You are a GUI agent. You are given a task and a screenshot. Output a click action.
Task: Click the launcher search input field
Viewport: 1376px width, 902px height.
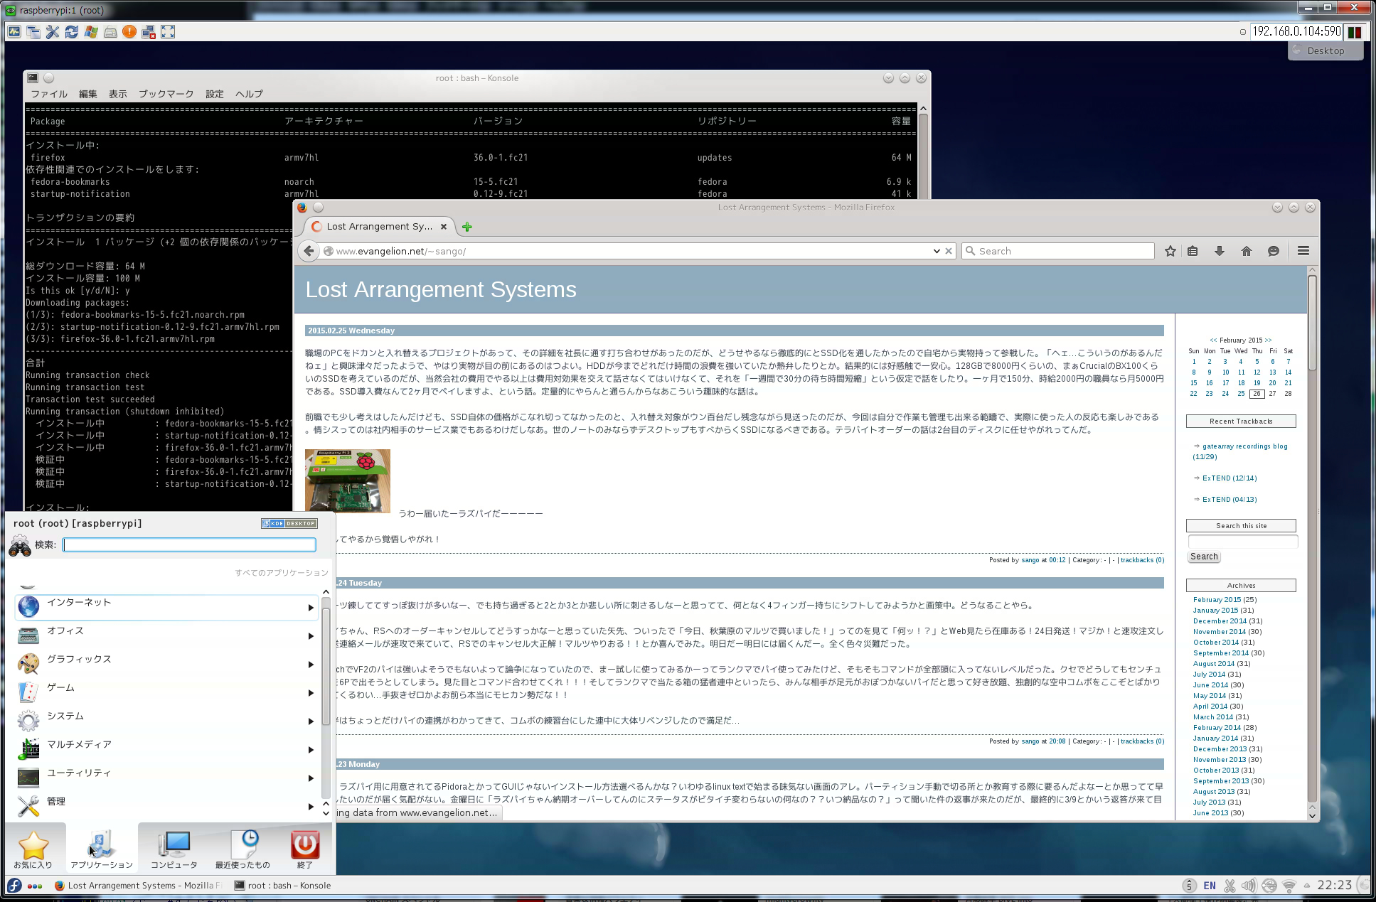point(189,544)
